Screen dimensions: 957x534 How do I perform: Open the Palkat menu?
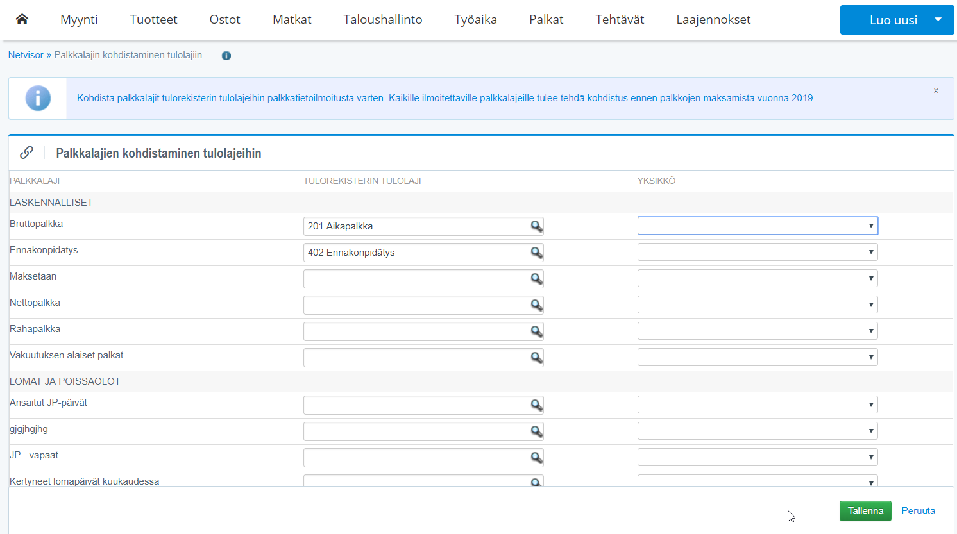tap(546, 20)
